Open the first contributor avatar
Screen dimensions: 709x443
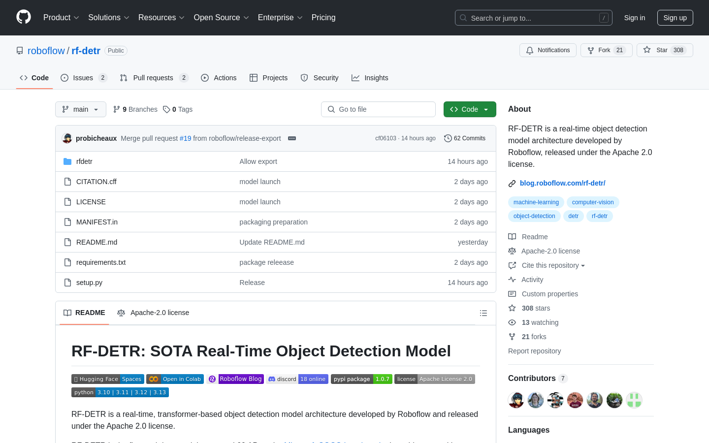pyautogui.click(x=516, y=400)
